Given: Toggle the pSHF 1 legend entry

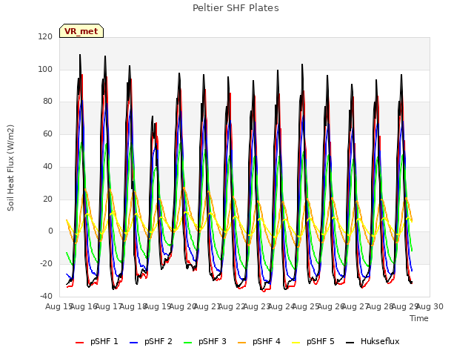Looking at the screenshot, I should 97,341.
